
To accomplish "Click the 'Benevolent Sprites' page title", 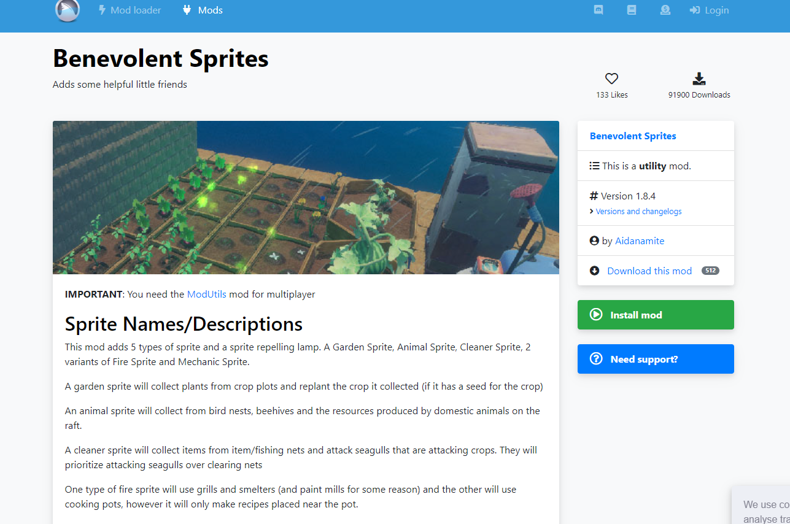I will point(161,58).
